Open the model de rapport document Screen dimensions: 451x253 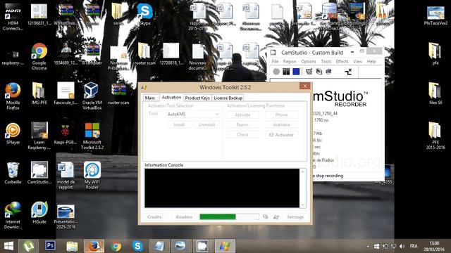(x=66, y=175)
